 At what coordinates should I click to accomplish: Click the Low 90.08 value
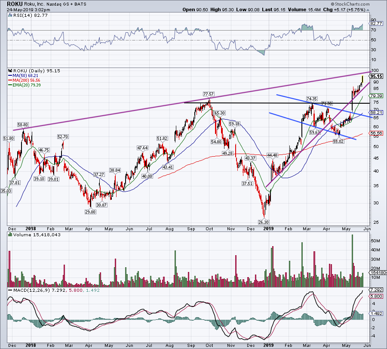(248, 9)
